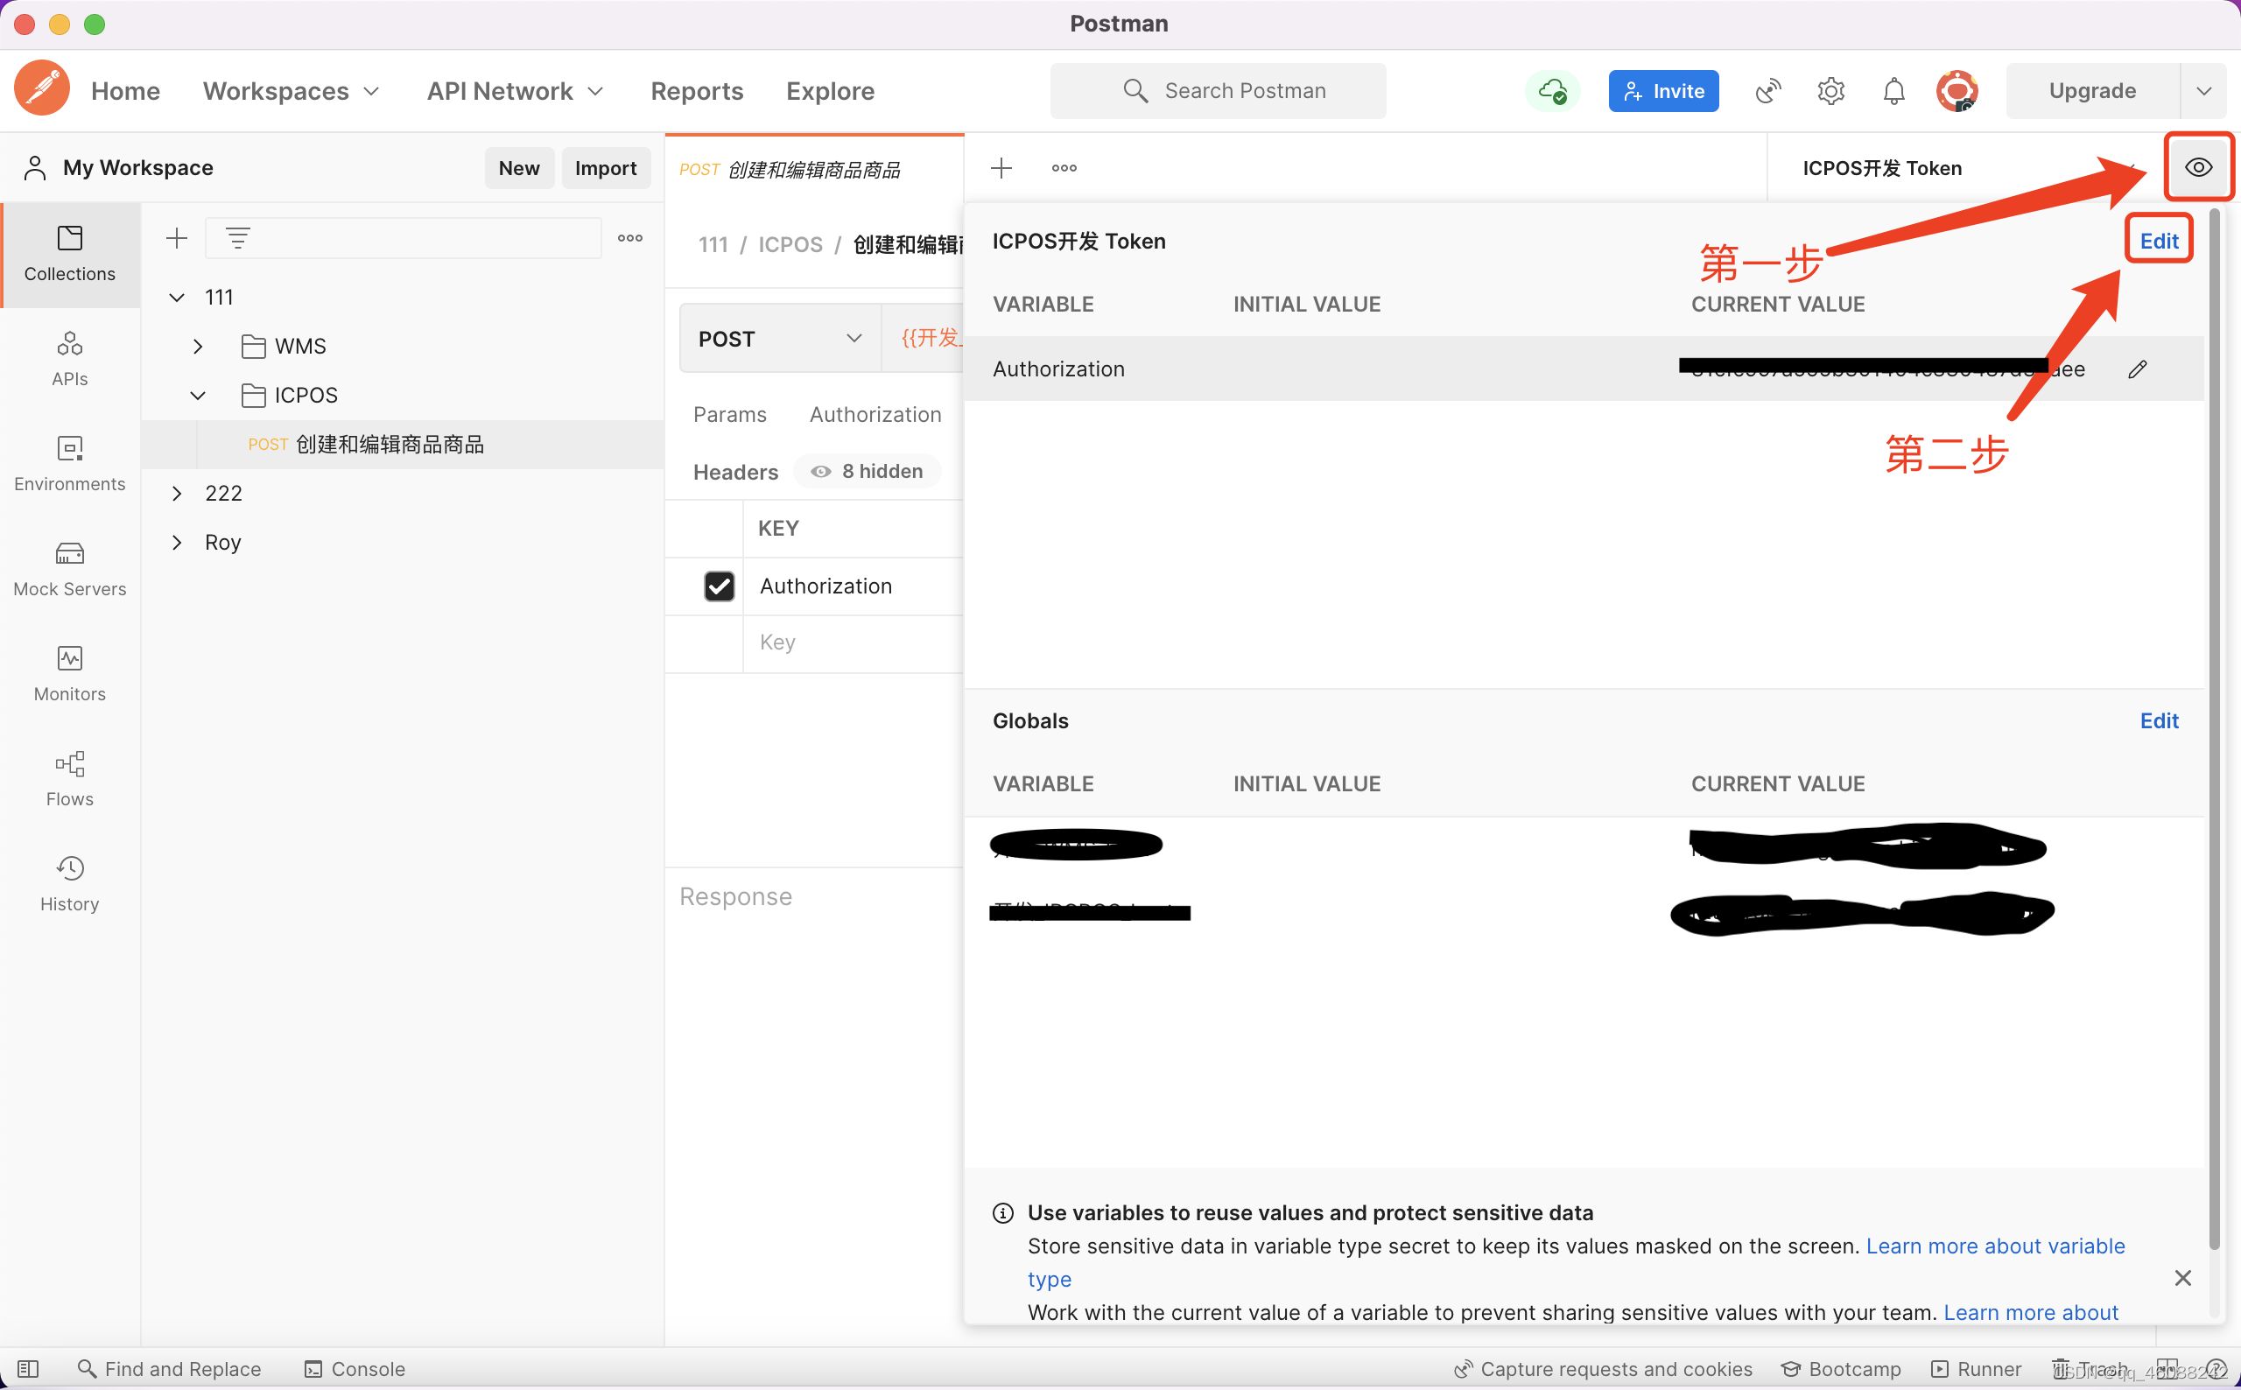Click the Search Postman field
The width and height of the screenshot is (2241, 1390).
(1218, 91)
